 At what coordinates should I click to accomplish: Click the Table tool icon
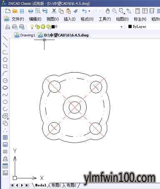pos(5,166)
